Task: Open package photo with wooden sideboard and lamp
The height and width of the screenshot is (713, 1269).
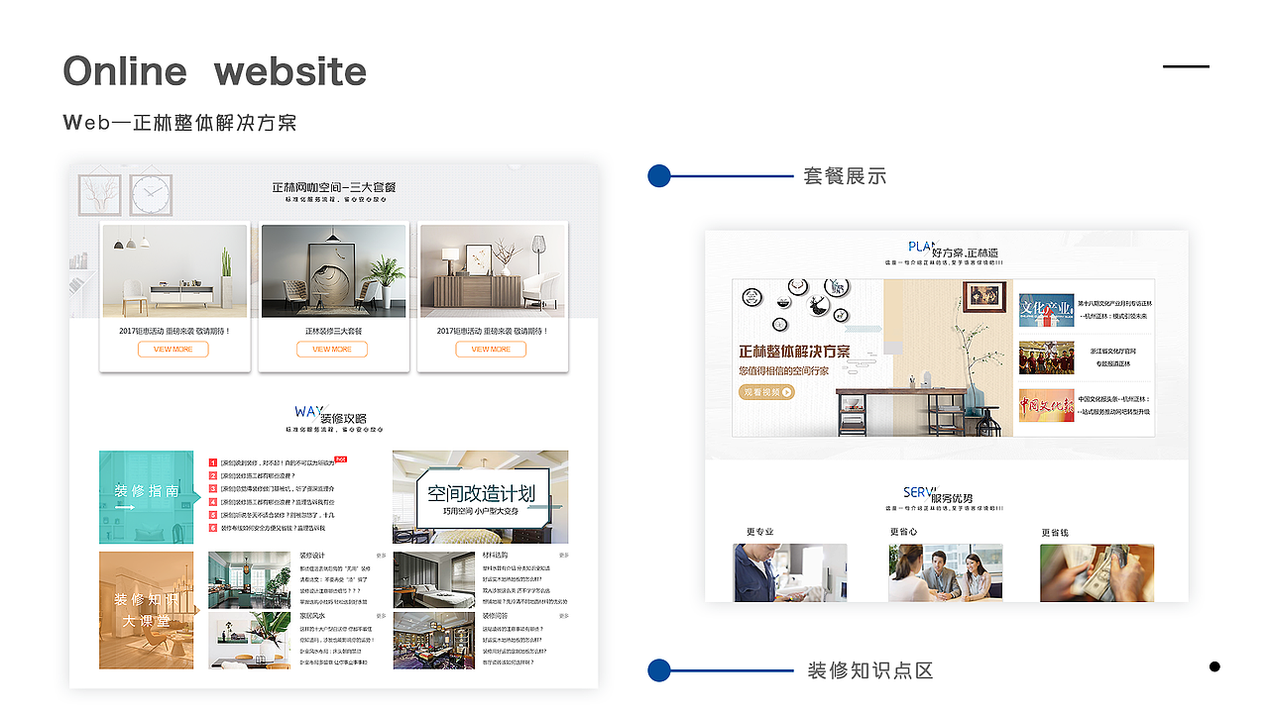Action: coord(493,271)
